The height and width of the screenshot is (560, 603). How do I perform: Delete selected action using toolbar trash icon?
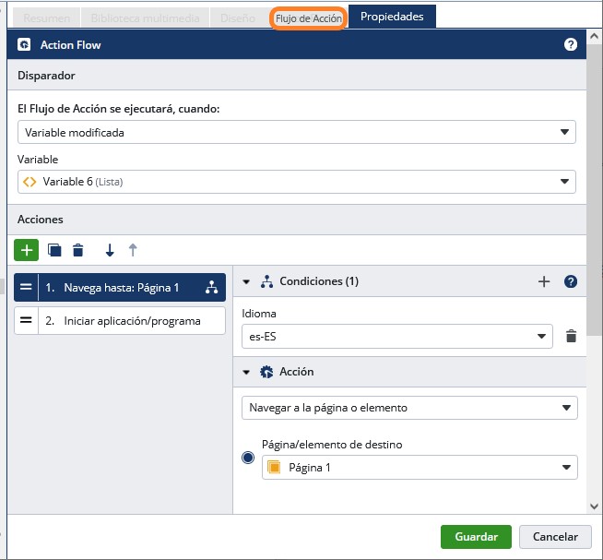pos(78,250)
